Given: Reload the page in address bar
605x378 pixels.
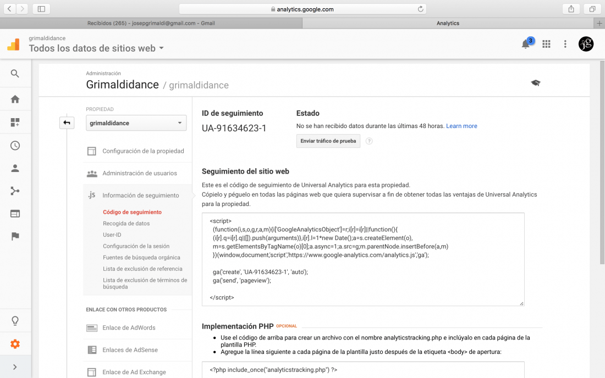Looking at the screenshot, I should click(x=420, y=9).
